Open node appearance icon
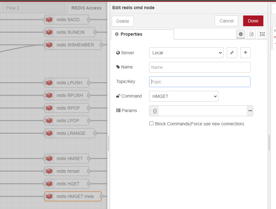 tap(262, 34)
